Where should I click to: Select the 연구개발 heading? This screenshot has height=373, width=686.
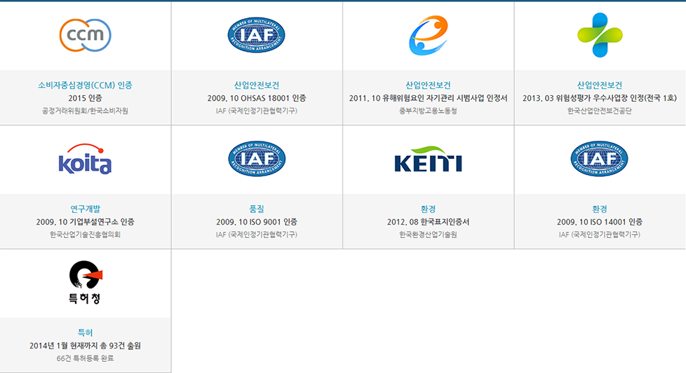(x=86, y=209)
